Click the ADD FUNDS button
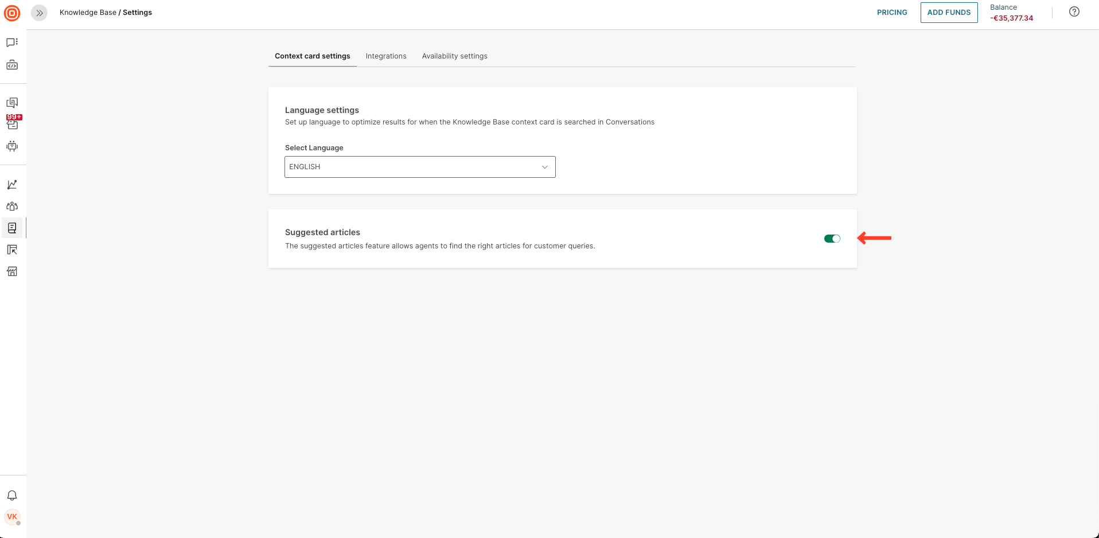 949,13
